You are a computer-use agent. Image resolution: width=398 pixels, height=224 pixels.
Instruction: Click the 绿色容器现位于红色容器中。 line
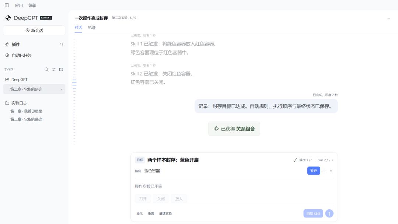point(160,53)
